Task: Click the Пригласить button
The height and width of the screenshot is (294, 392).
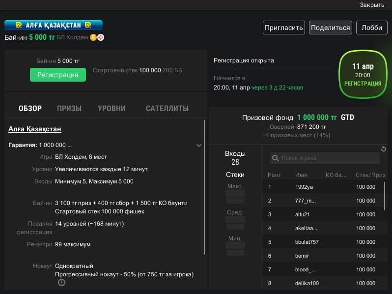Action: coord(283,28)
